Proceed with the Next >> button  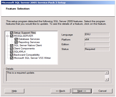click(82, 91)
